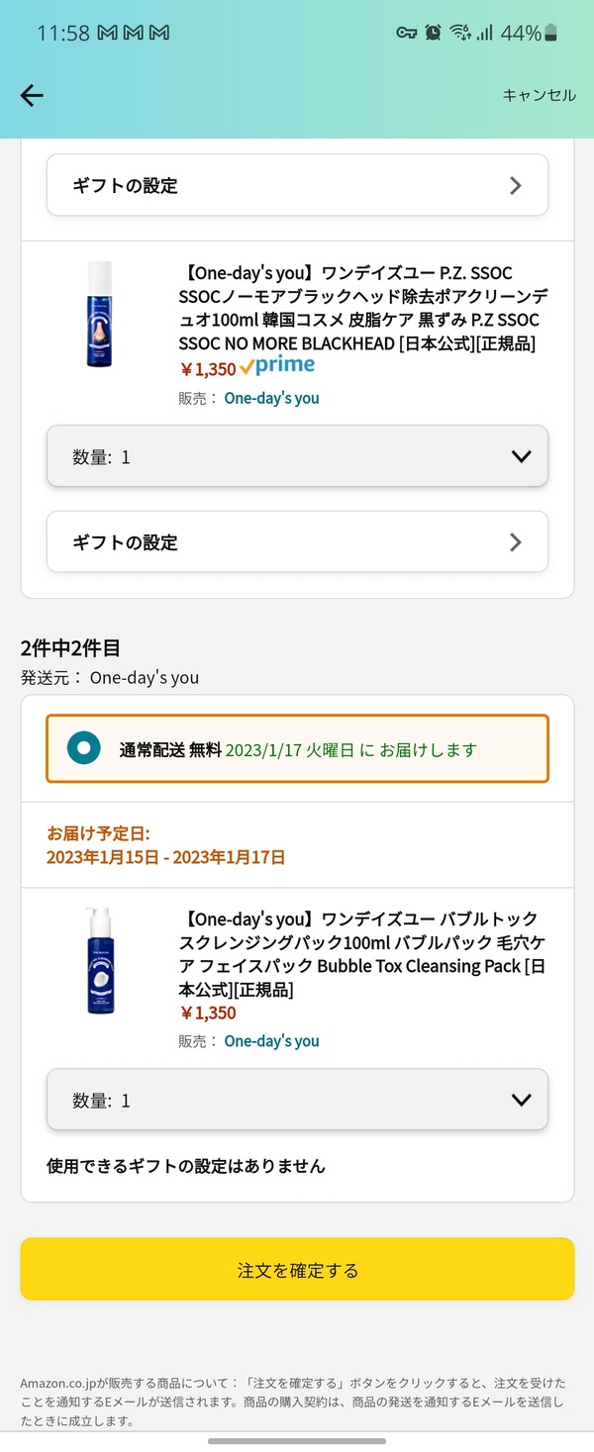Expand ギフトの設定 below blackhead product
This screenshot has height=1452, width=594.
tap(297, 541)
